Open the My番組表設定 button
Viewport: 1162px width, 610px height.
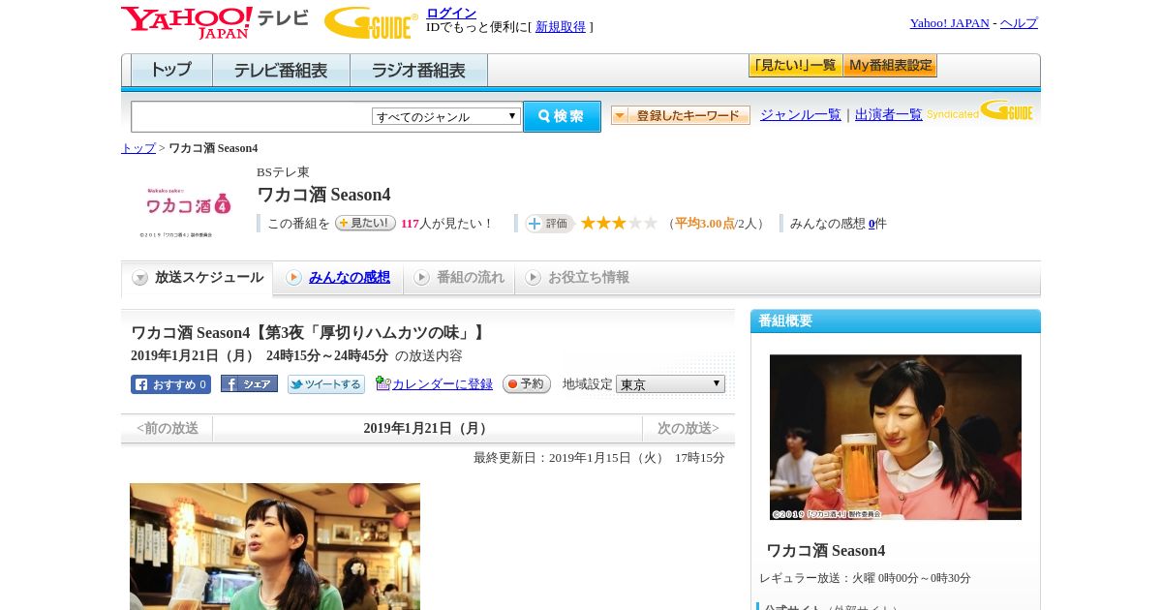(x=890, y=66)
